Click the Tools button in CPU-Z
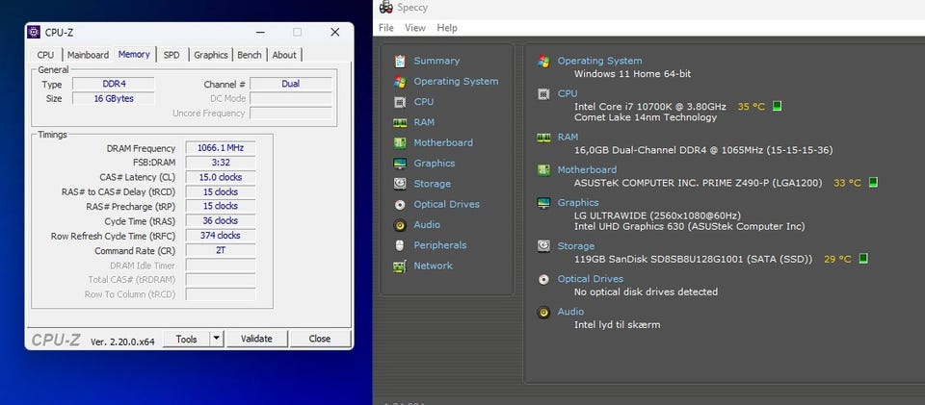This screenshot has width=925, height=405. [186, 339]
